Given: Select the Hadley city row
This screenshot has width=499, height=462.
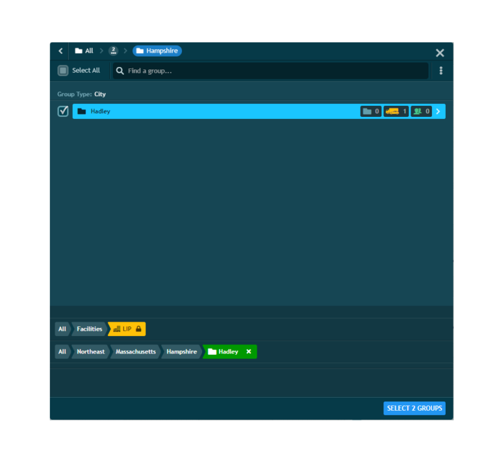Looking at the screenshot, I should coord(259,111).
